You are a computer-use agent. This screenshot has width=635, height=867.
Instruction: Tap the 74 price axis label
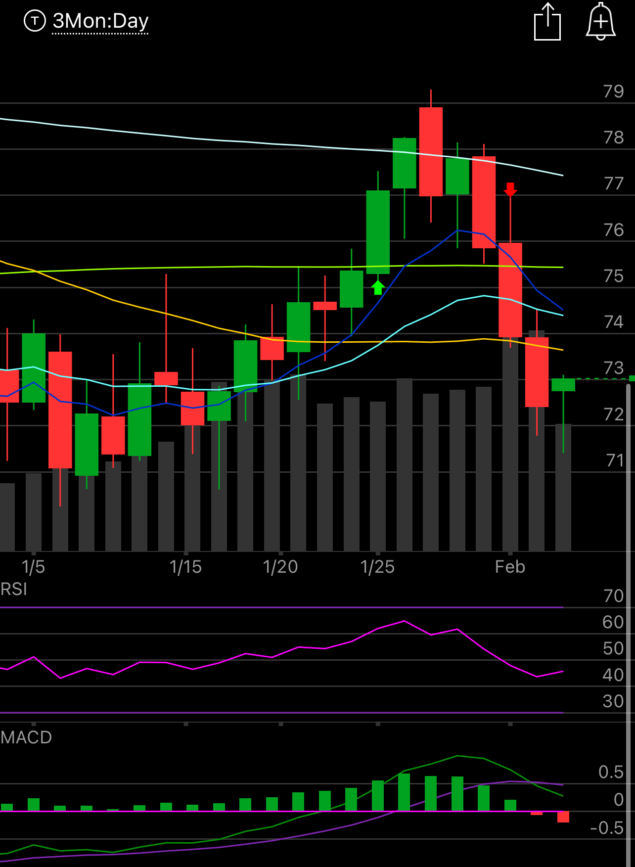[614, 322]
